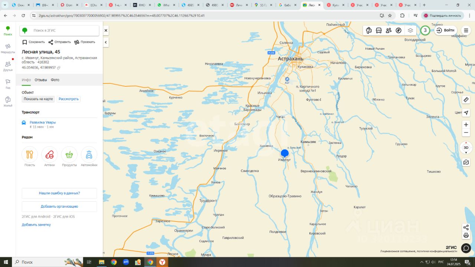Find nearby places to eat (Поесть)
Image resolution: width=475 pixels, height=267 pixels.
tap(30, 156)
